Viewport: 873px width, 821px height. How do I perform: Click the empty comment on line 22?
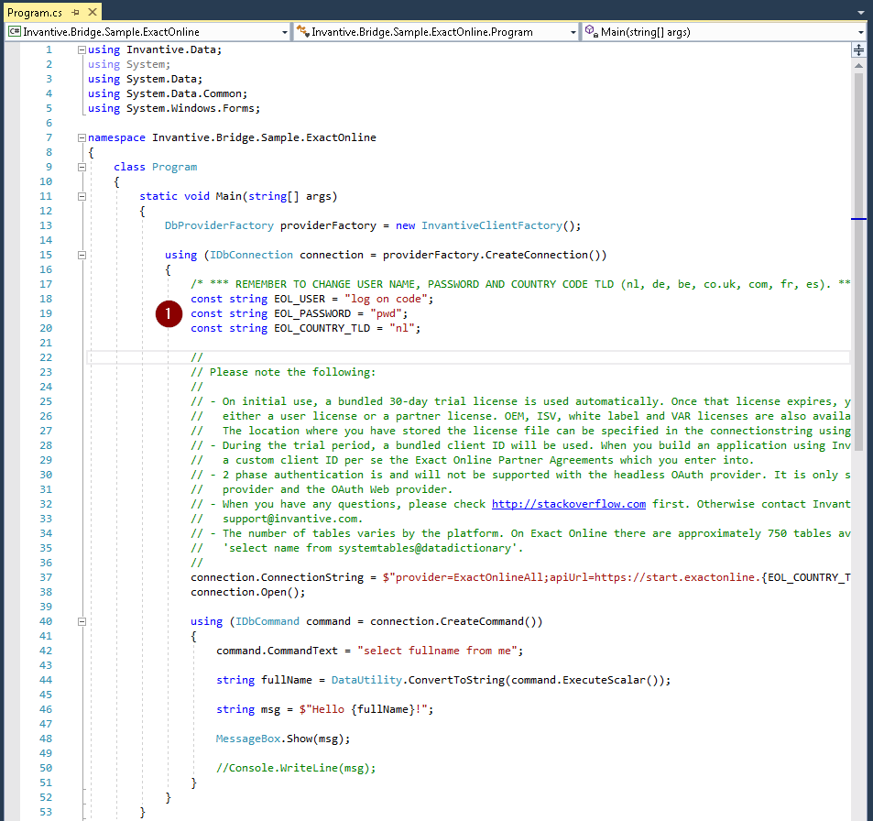point(197,357)
